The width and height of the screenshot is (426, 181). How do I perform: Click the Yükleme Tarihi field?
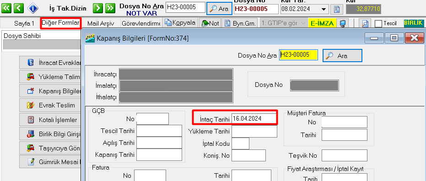coord(254,131)
